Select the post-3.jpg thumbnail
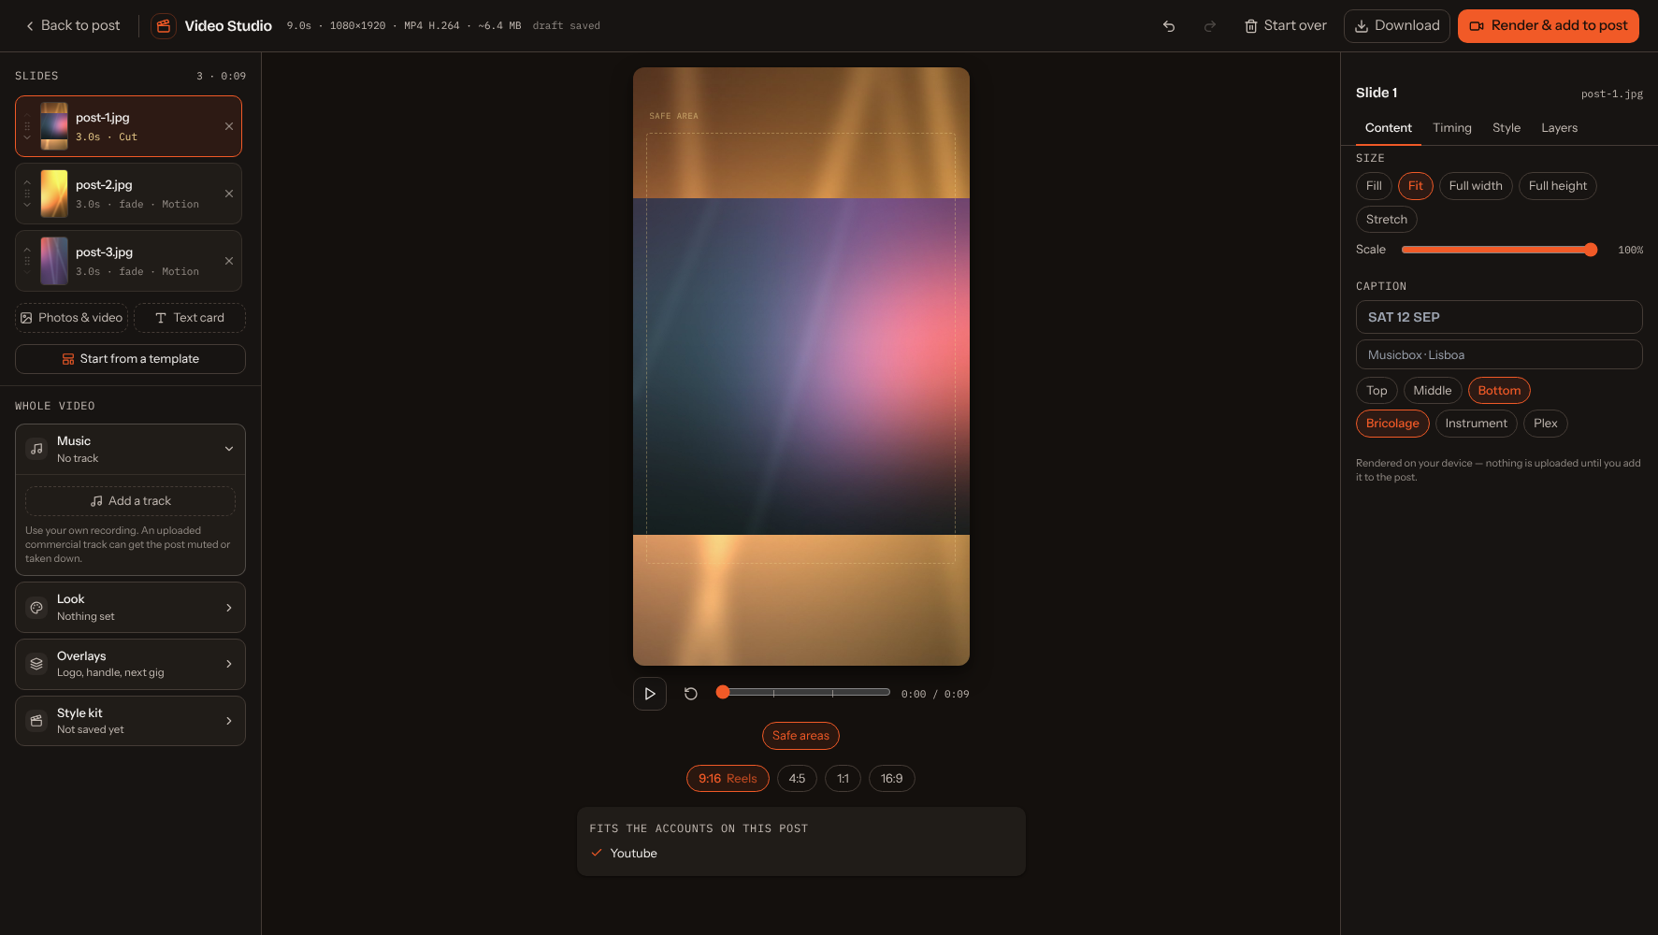This screenshot has height=935, width=1658. coord(54,261)
